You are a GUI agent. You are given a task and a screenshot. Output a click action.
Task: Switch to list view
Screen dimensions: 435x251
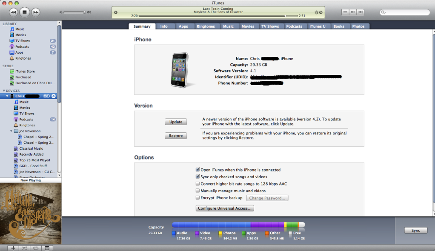345,12
